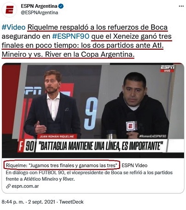This screenshot has width=186, height=210.
Task: Click the TweetDeck source label
Action: tap(71, 202)
